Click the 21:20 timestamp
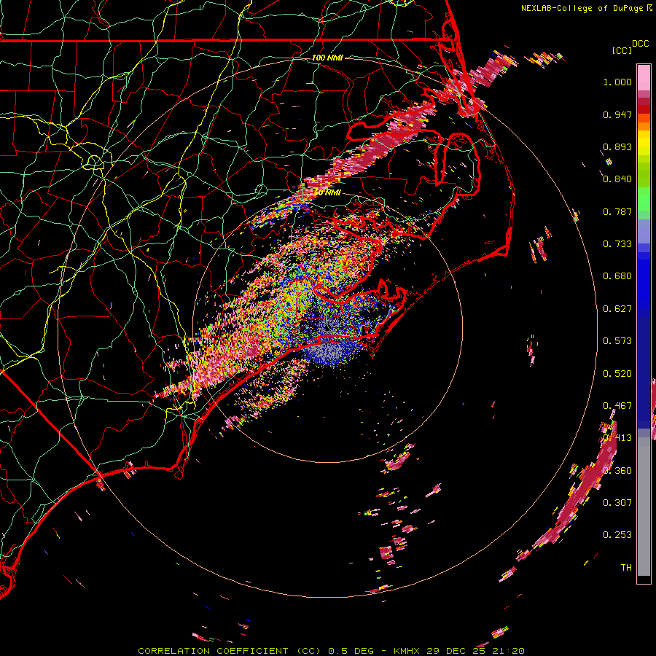The width and height of the screenshot is (656, 656). (508, 651)
